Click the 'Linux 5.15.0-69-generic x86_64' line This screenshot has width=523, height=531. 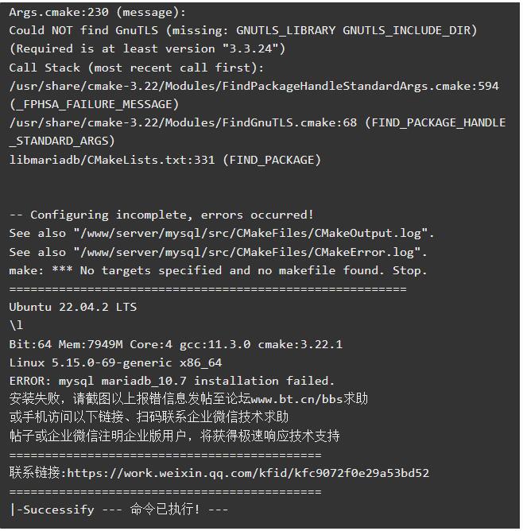115,362
